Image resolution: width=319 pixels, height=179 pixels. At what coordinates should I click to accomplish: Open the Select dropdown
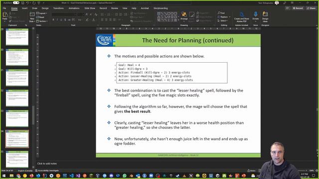click(x=223, y=21)
